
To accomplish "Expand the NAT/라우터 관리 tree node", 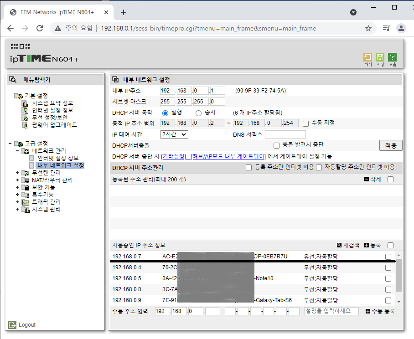I will pyautogui.click(x=17, y=180).
